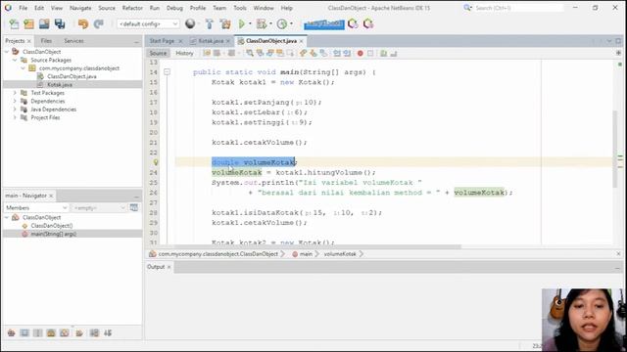Click the Profile Project clock icon

point(282,23)
